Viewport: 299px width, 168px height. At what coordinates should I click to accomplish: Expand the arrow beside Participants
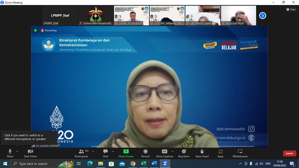point(93,151)
